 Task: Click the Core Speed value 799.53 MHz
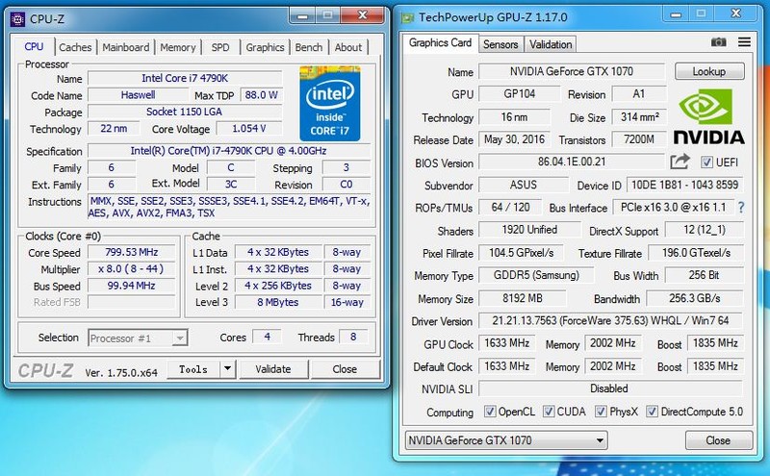[x=132, y=252]
